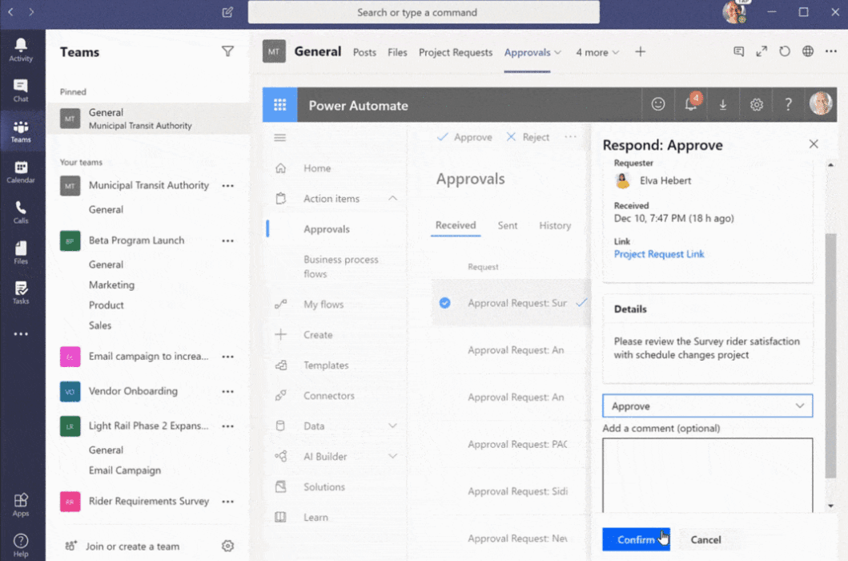Switch to the Posts tab
Viewport: 848px width, 561px height.
click(364, 53)
